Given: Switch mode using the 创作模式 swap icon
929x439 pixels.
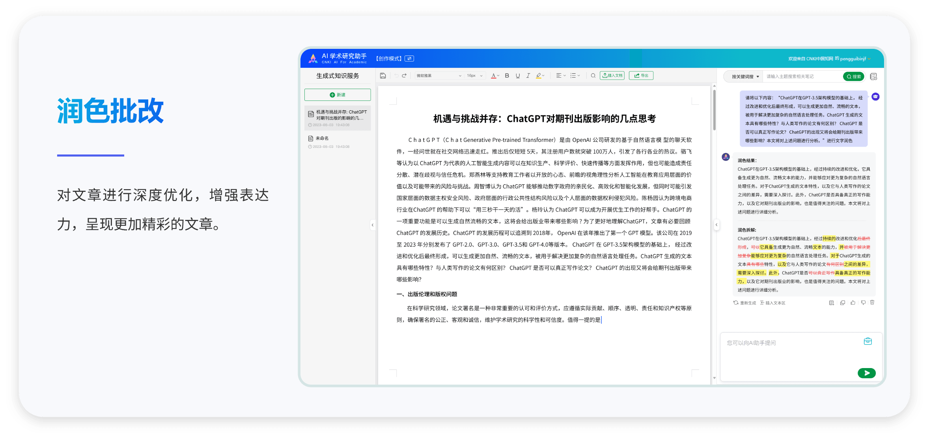Looking at the screenshot, I should click(409, 59).
